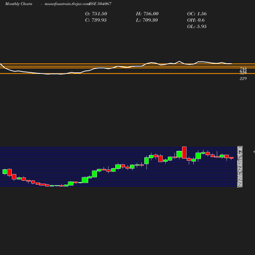Screen dimensions: 255x255
Task: Click the '229' axis label
Action: point(243,79)
